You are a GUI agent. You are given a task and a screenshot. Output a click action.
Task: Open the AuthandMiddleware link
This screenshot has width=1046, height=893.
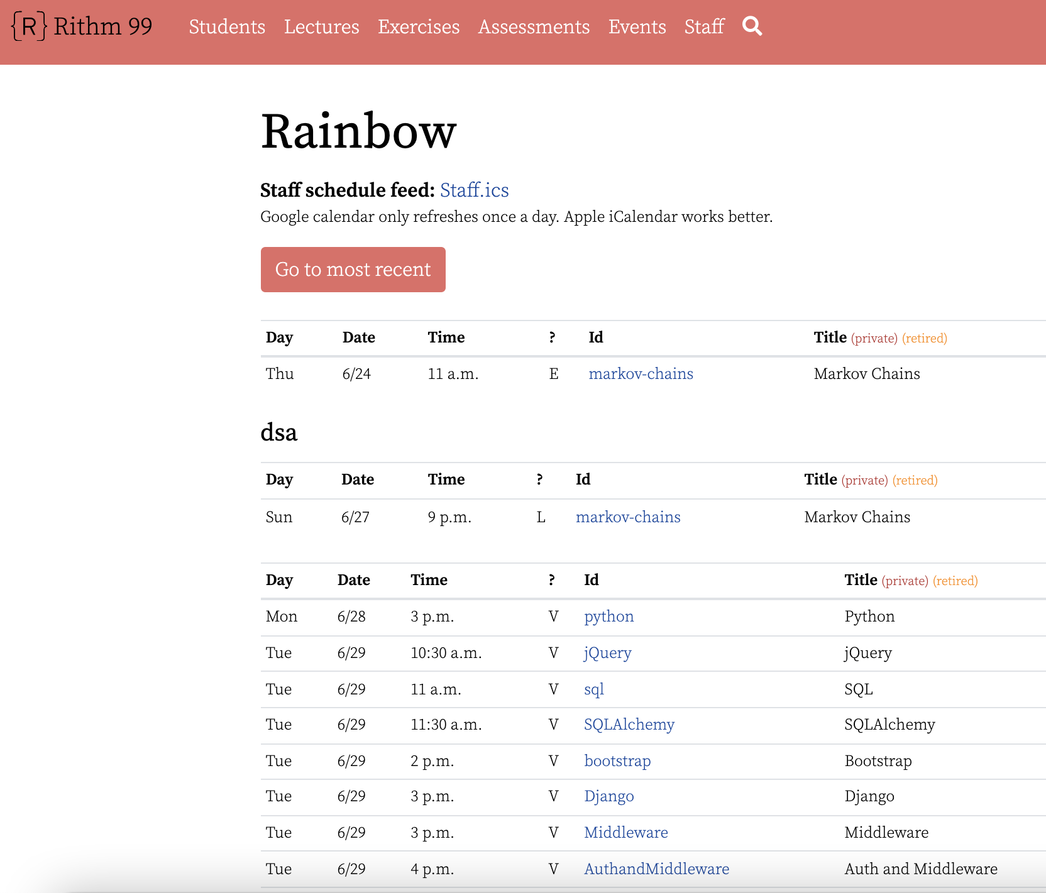(x=656, y=869)
